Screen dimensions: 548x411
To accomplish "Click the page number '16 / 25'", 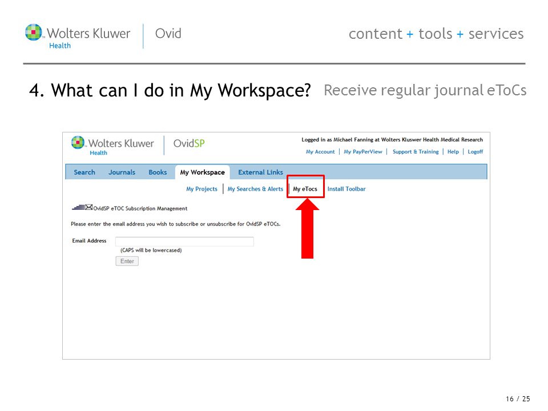I will click(x=518, y=399).
